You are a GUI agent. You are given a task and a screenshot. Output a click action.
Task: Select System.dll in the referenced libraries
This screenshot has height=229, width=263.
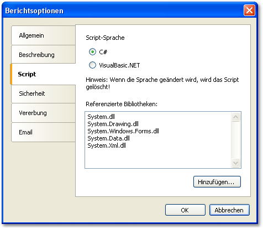101,117
